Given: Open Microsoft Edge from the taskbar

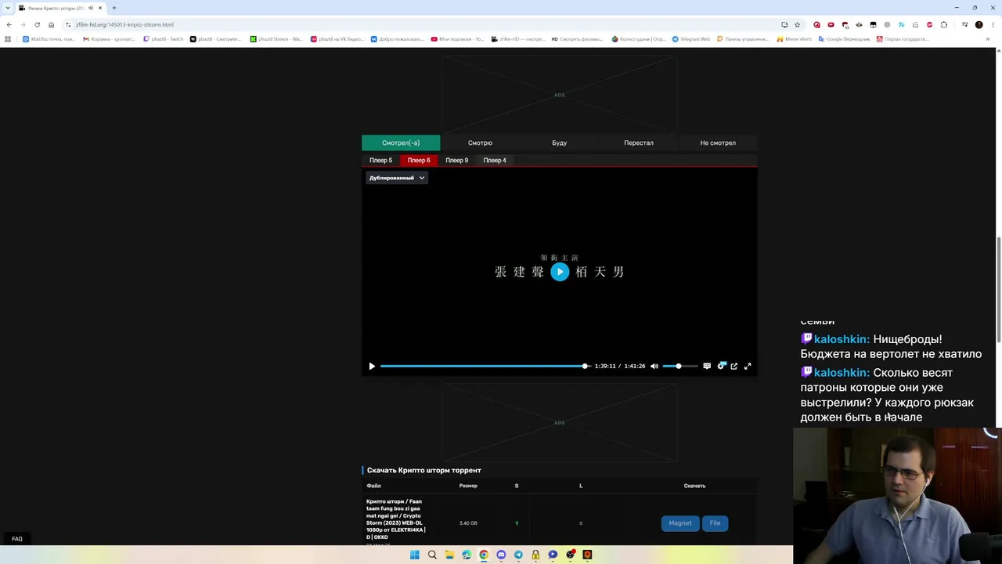Looking at the screenshot, I should click(x=467, y=555).
